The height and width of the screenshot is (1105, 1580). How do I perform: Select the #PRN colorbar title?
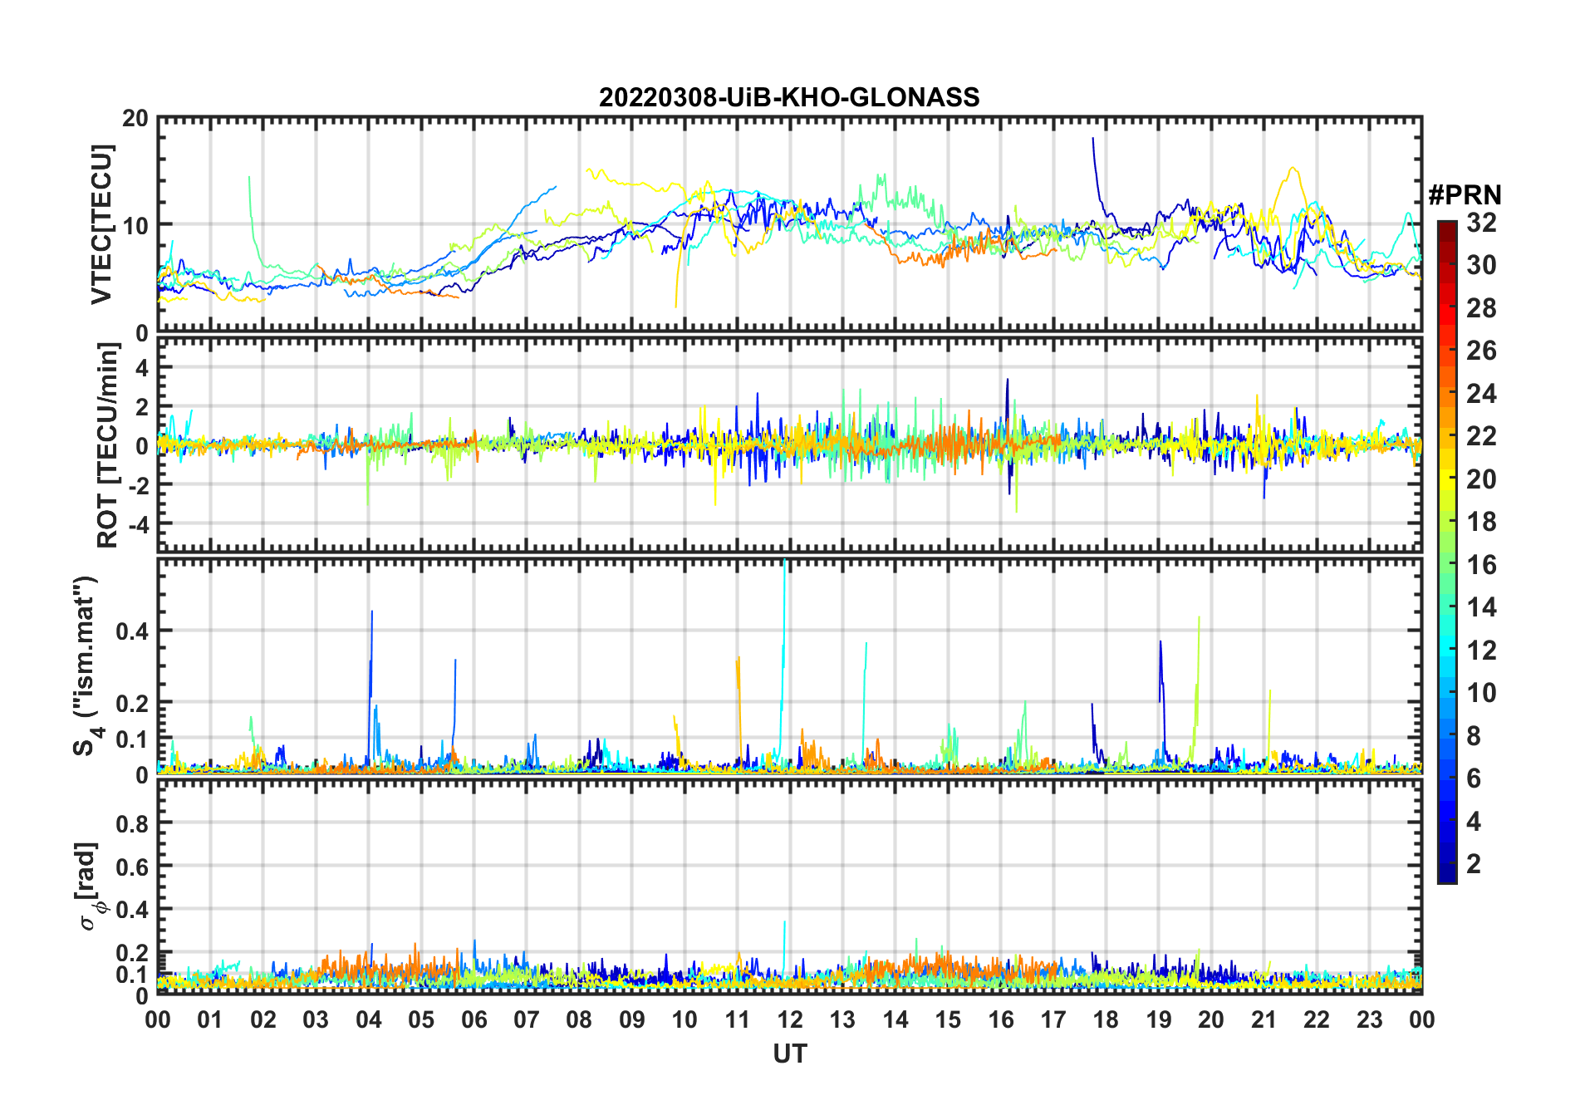point(1465,194)
